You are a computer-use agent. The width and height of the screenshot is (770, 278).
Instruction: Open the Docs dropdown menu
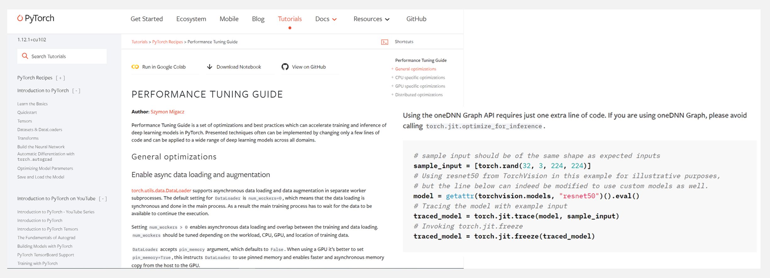point(326,19)
